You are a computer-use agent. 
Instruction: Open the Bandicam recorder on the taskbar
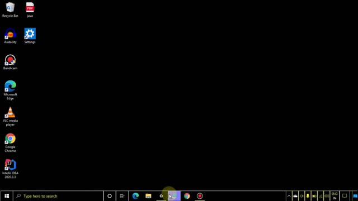point(200,196)
